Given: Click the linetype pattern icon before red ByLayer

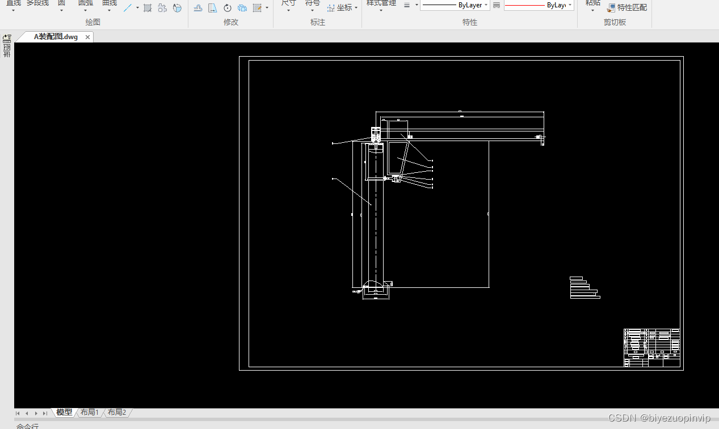Looking at the screenshot, I should click(x=497, y=5).
